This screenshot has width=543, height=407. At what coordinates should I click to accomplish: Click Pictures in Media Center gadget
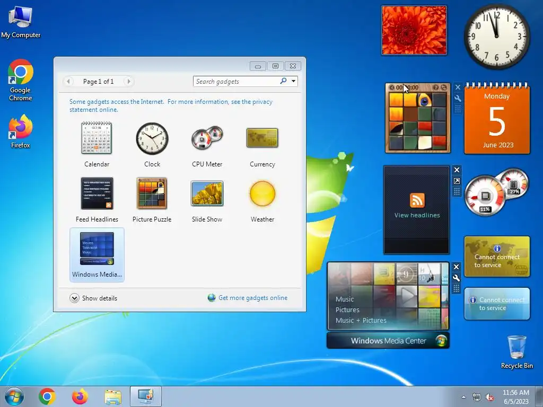[x=347, y=309]
